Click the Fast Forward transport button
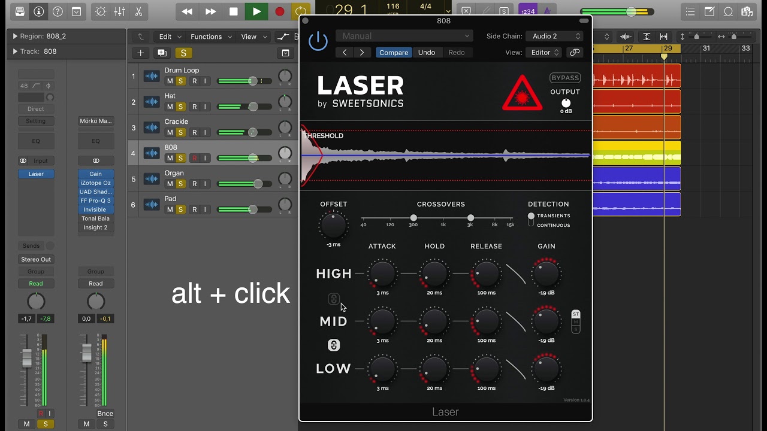The width and height of the screenshot is (767, 431). [210, 11]
